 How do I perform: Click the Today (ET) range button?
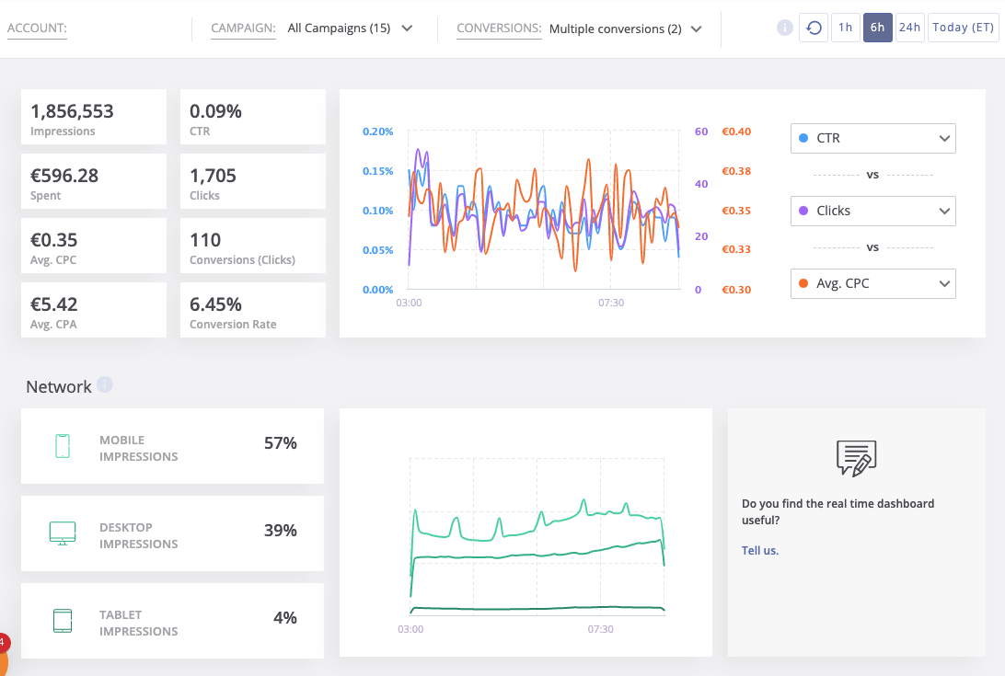tap(963, 28)
